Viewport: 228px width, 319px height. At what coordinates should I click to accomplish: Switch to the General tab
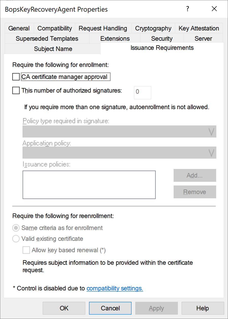pyautogui.click(x=19, y=28)
